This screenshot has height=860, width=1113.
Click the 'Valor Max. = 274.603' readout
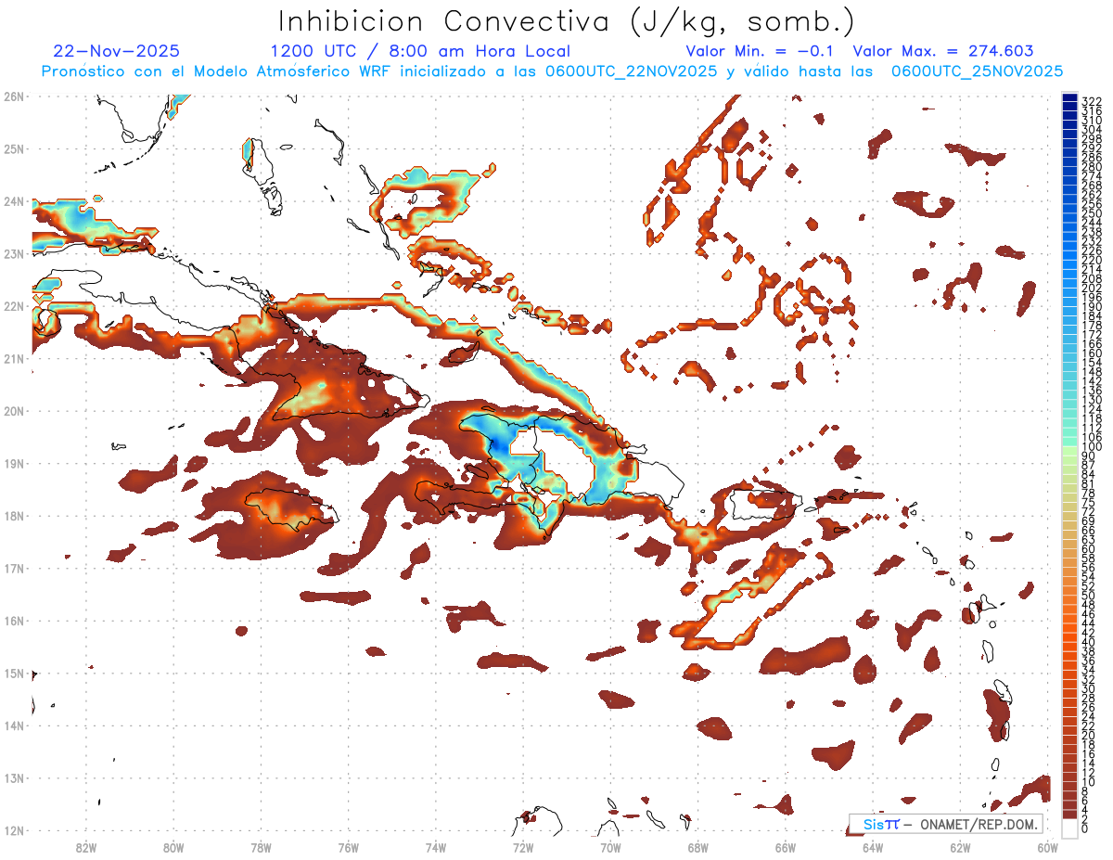point(943,51)
